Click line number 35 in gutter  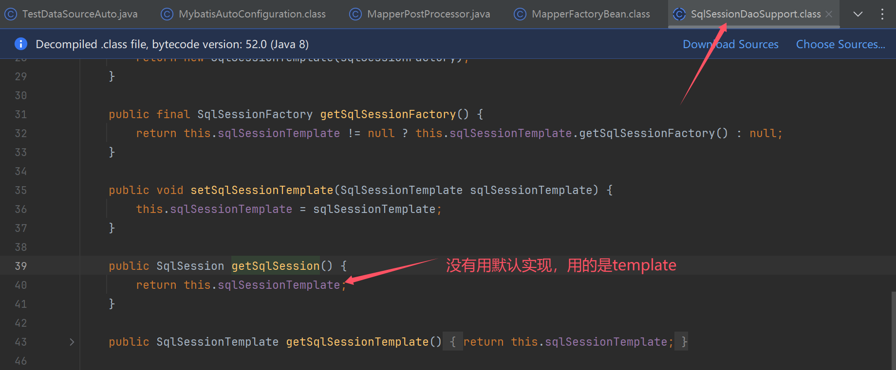pyautogui.click(x=21, y=190)
